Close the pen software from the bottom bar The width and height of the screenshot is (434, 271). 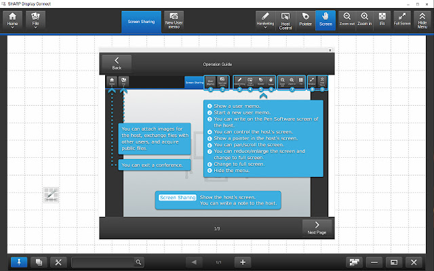click(x=414, y=262)
